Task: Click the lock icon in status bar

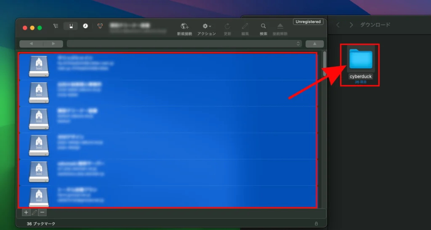Action: coord(316,223)
